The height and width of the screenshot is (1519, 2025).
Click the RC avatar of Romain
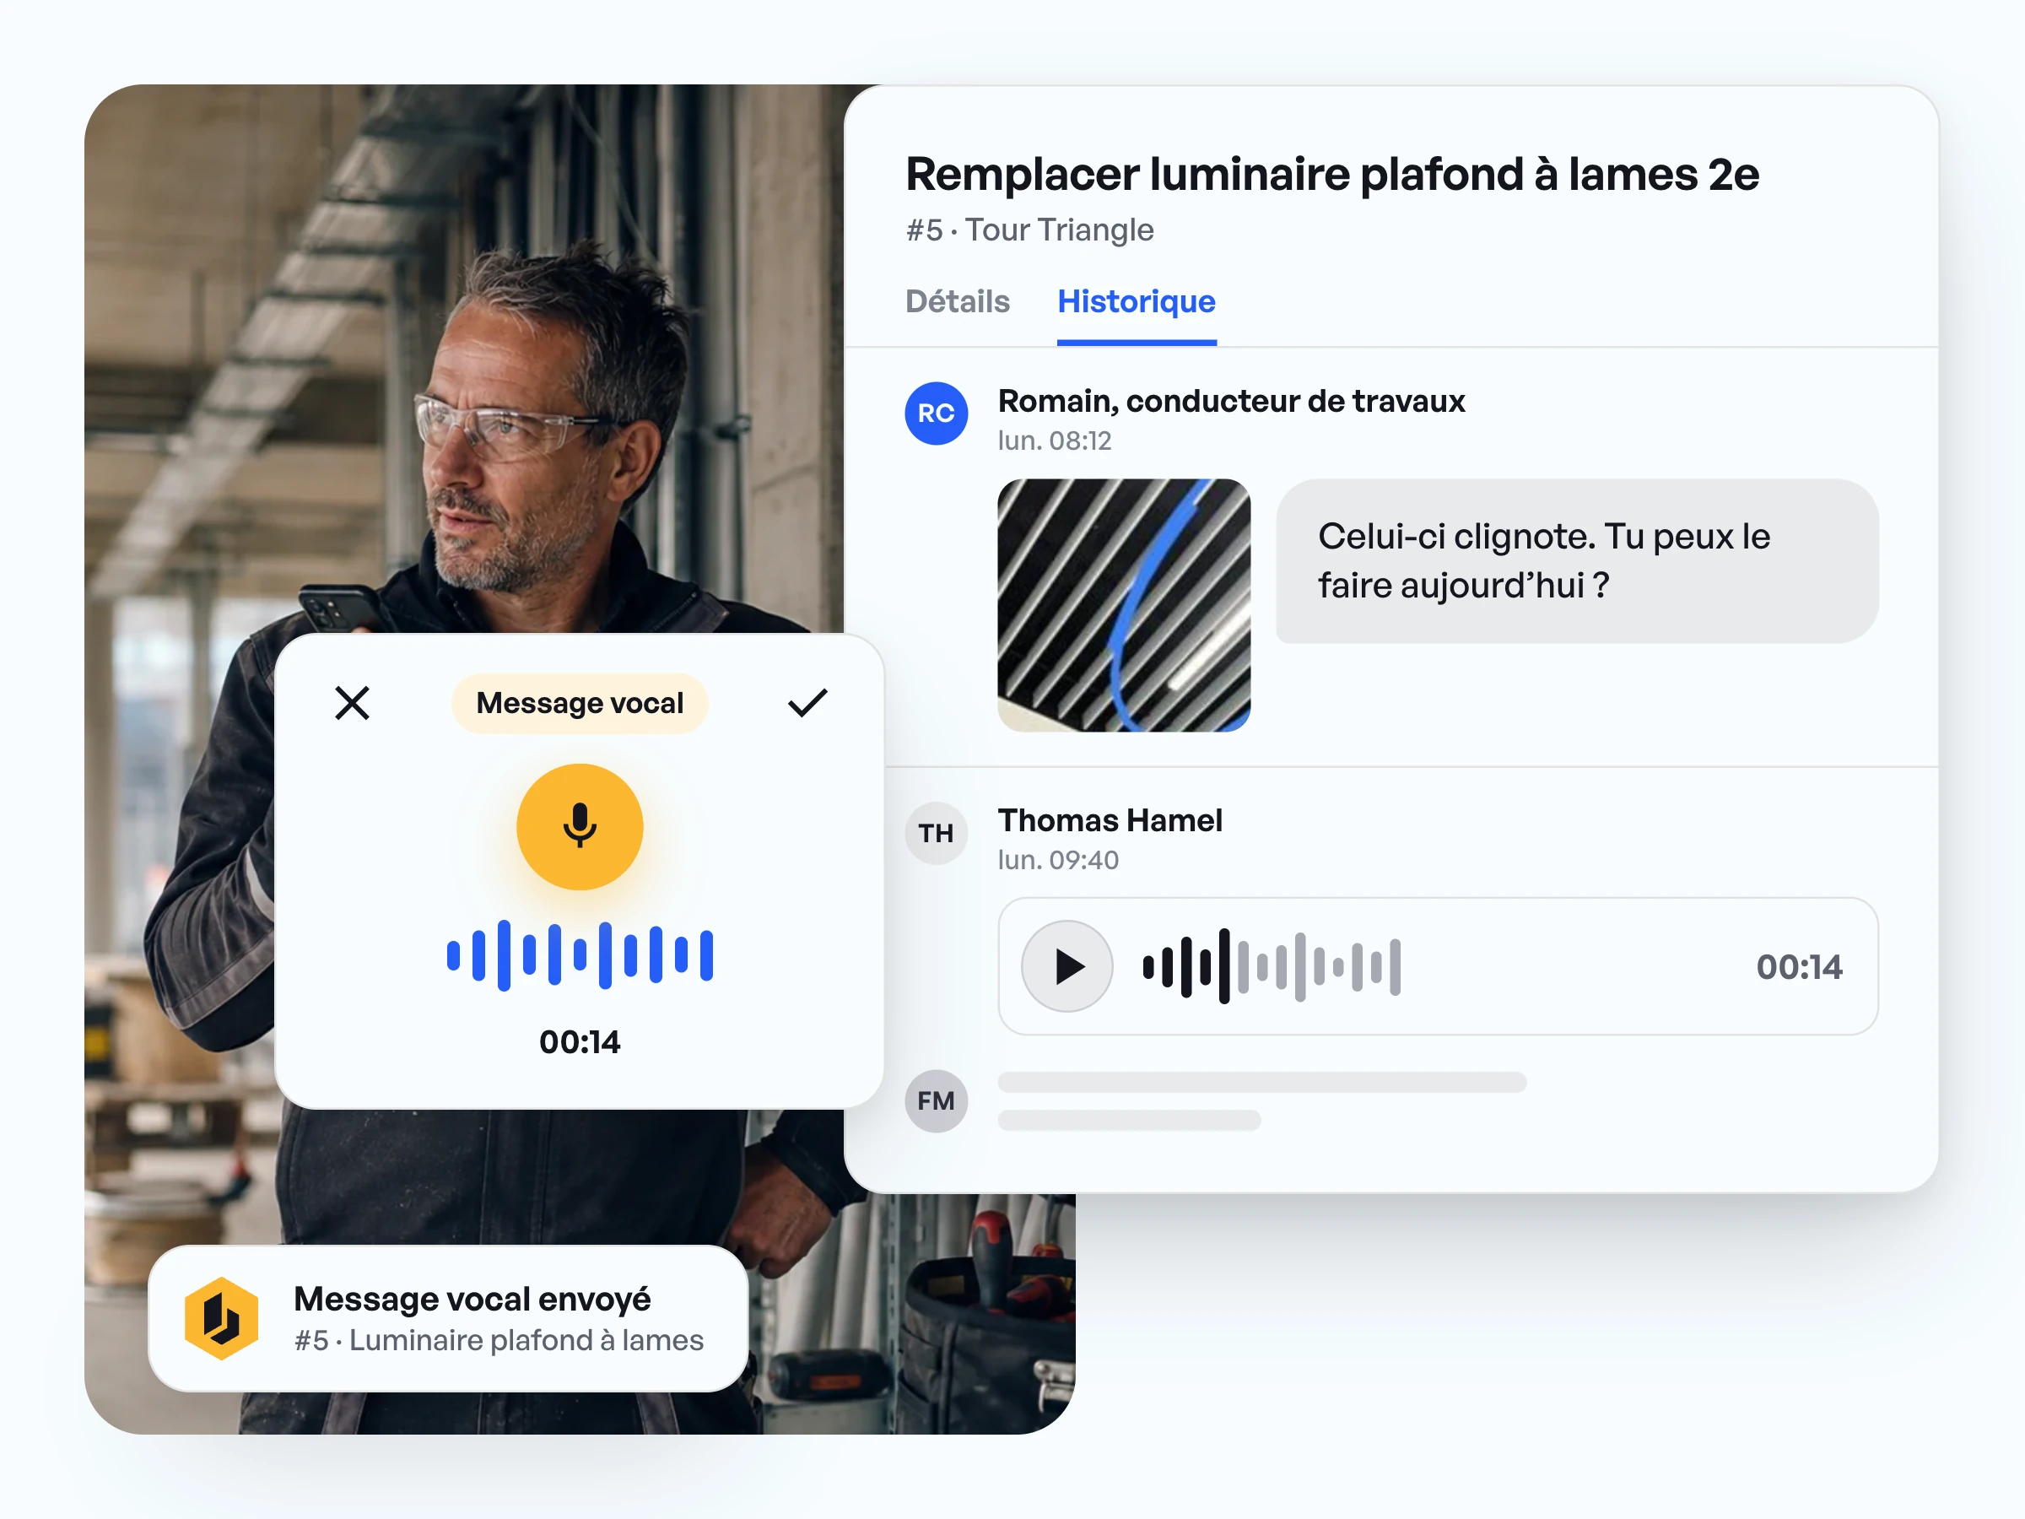coord(936,413)
